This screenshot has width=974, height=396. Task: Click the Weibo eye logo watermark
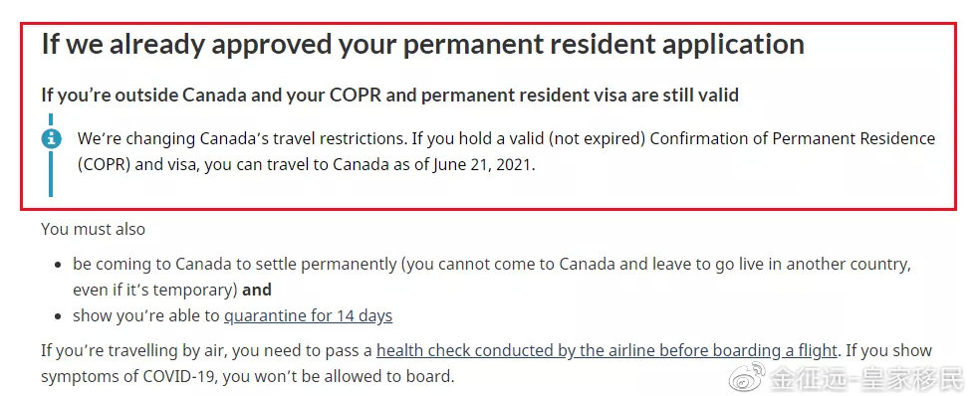pyautogui.click(x=747, y=377)
